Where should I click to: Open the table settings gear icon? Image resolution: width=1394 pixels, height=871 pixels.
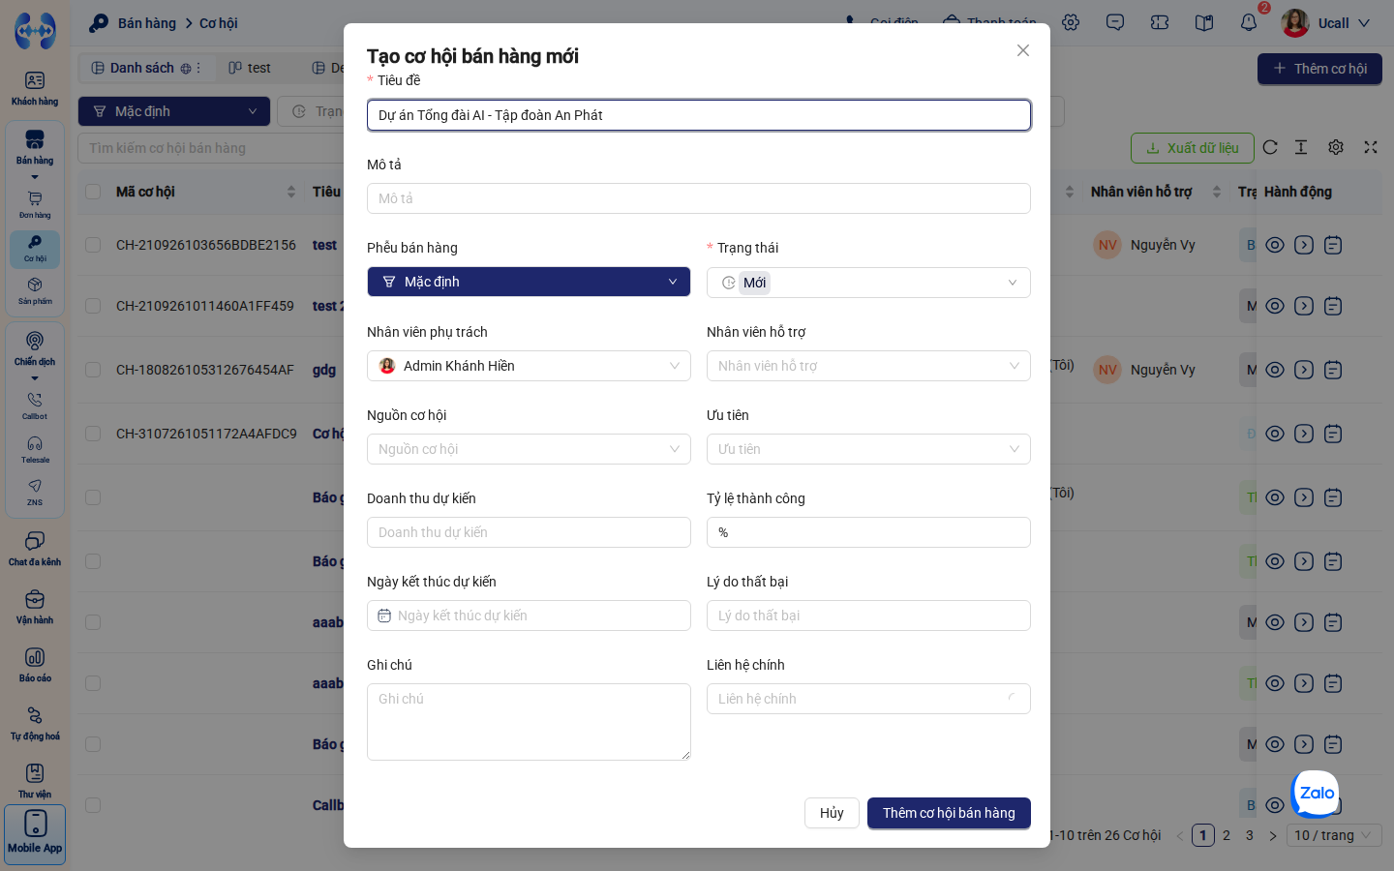pos(1336,147)
